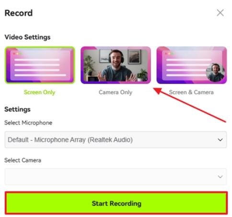Close the Record dialog with the X
232x217 pixels.
coord(220,12)
